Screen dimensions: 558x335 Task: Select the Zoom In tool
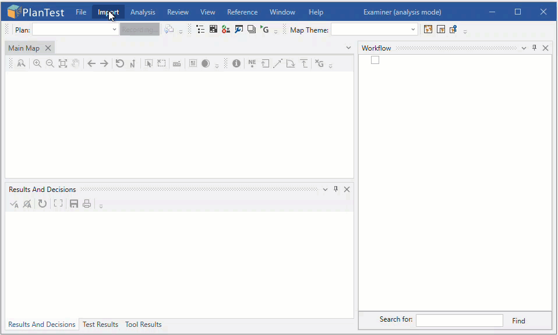click(37, 63)
